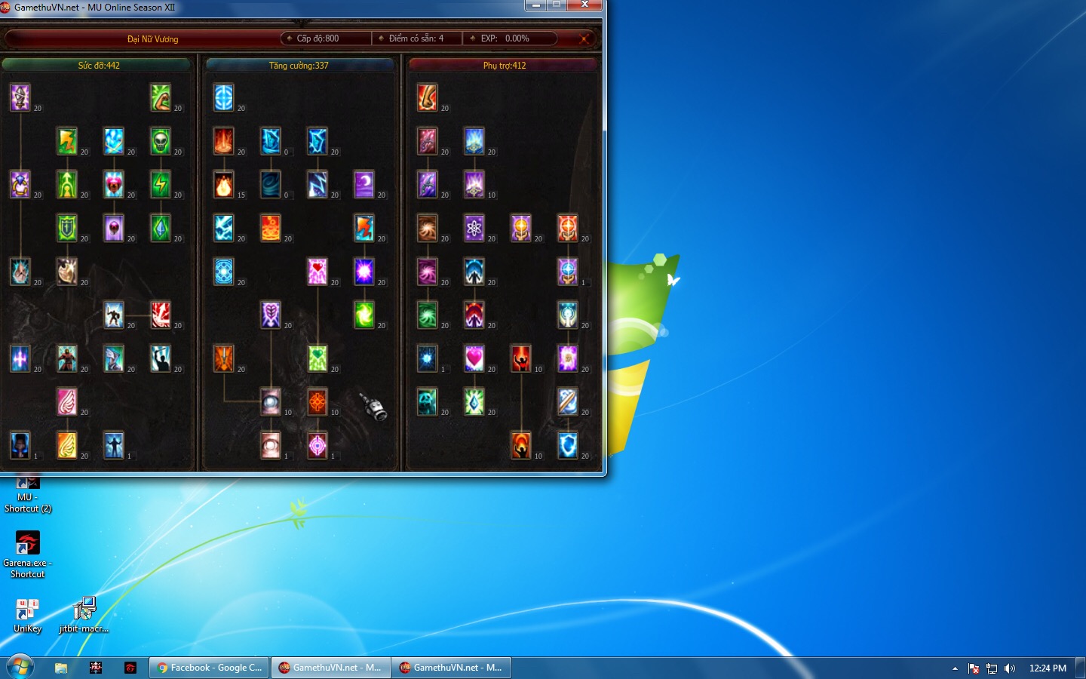This screenshot has height=679, width=1086.
Task: Select the pink wing skill icon
Action: 67,401
